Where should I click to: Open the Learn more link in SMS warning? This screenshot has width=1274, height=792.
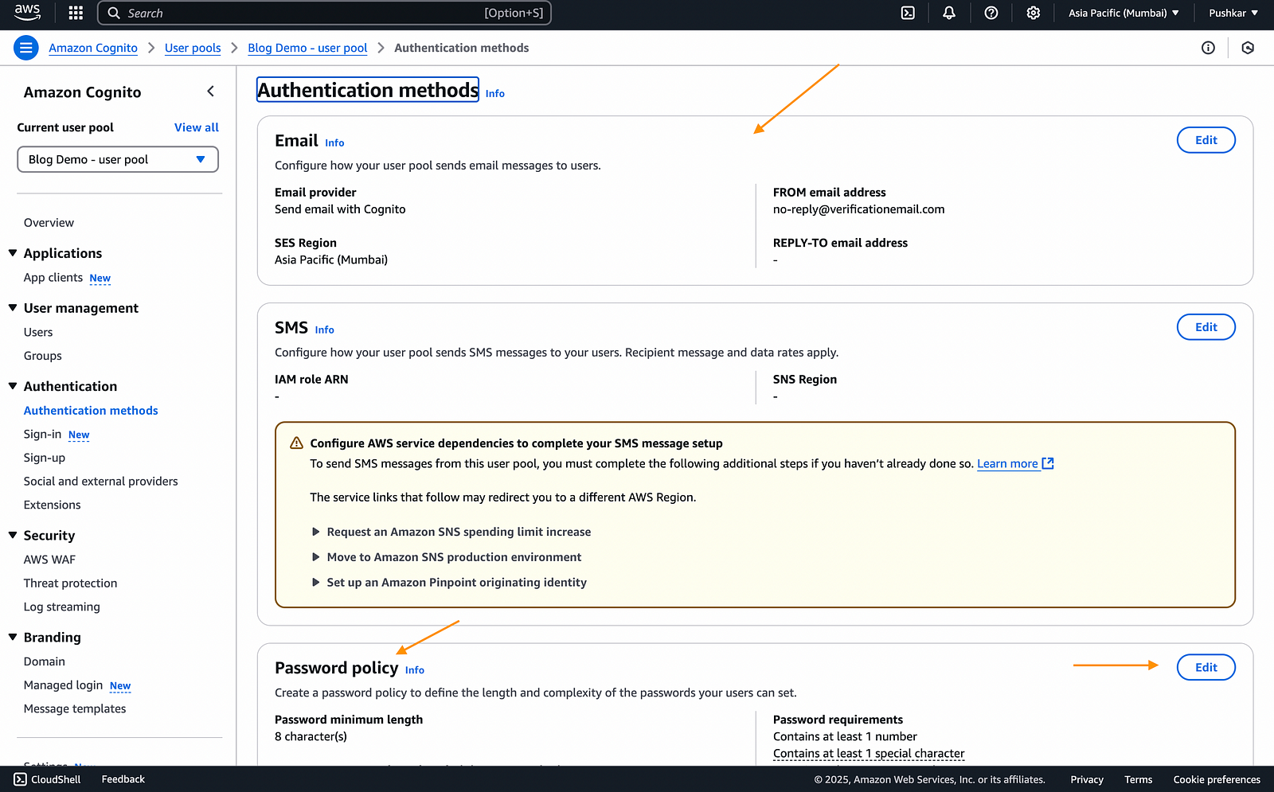pos(1007,463)
